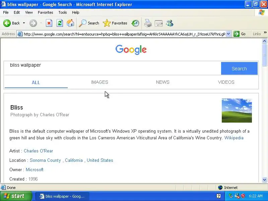Expand the address bar dropdown
This screenshot has height=201, width=268.
click(x=228, y=34)
